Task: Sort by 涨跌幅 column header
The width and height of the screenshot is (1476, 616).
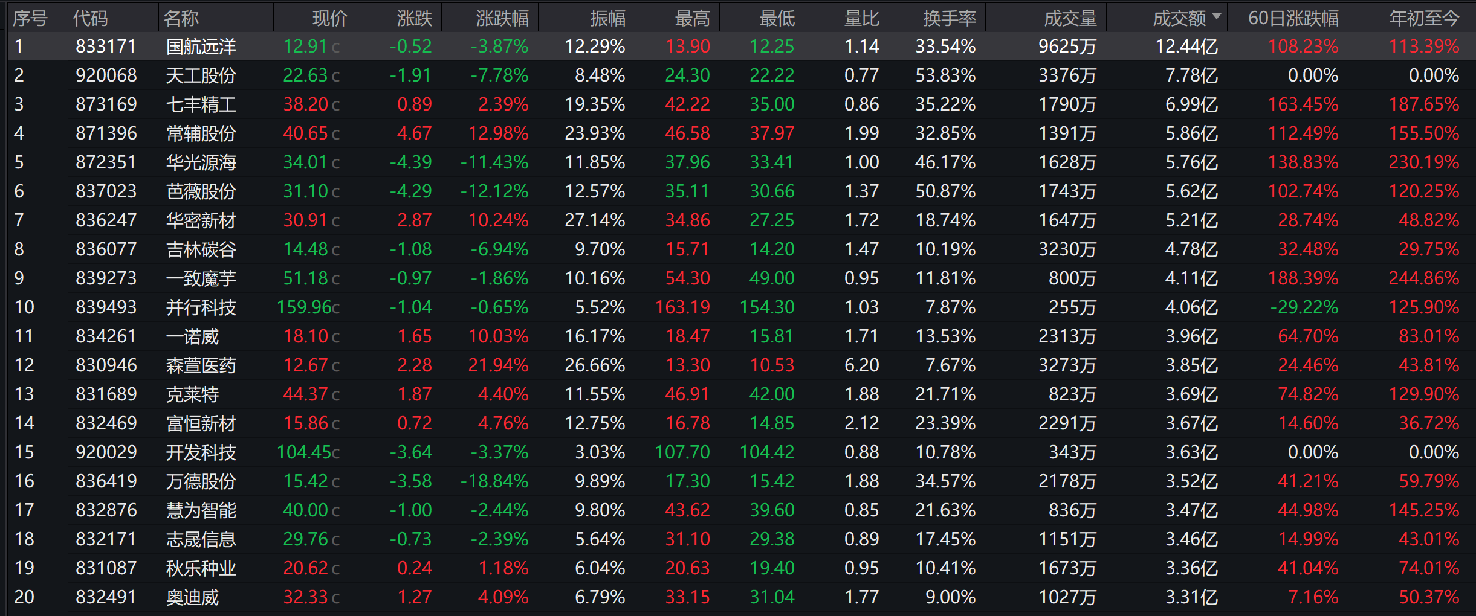Action: coord(502,18)
